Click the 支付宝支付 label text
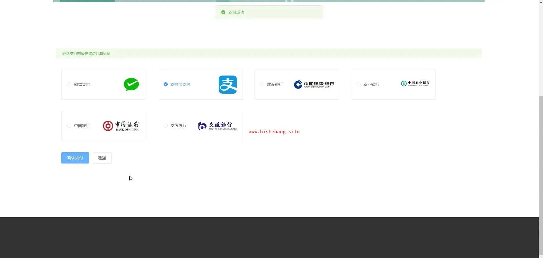Viewport: 543px width, 258px height. pos(180,84)
